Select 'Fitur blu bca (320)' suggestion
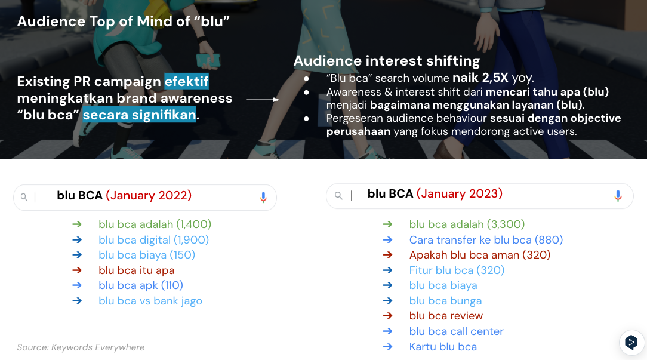Viewport: 647px width, 360px height. (x=457, y=270)
